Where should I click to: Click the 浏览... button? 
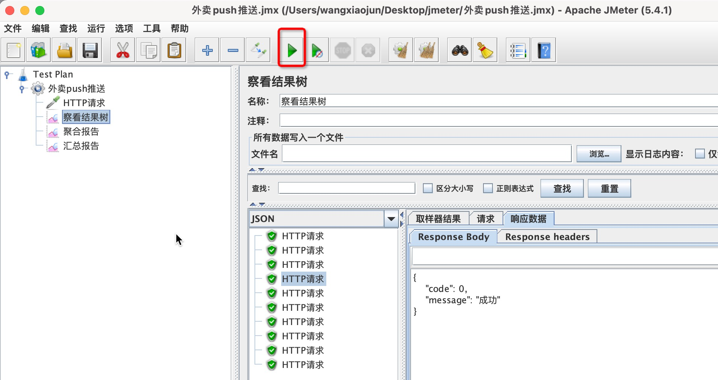click(x=599, y=154)
